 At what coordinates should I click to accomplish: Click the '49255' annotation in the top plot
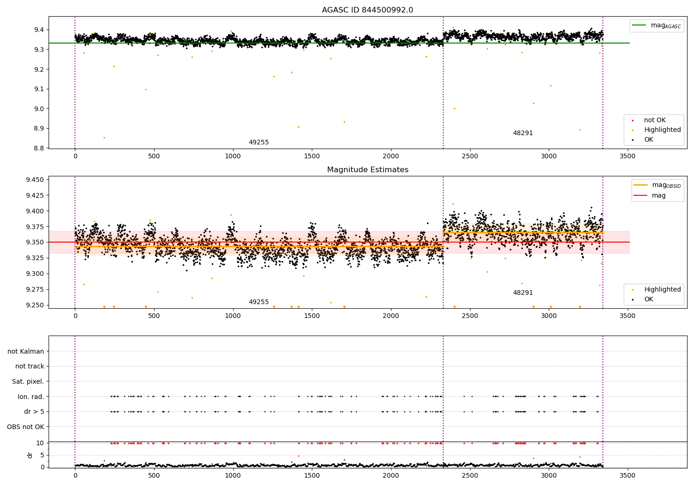(x=259, y=143)
